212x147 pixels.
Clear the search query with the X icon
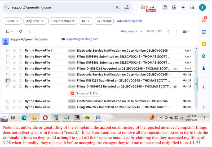pos(117,7)
